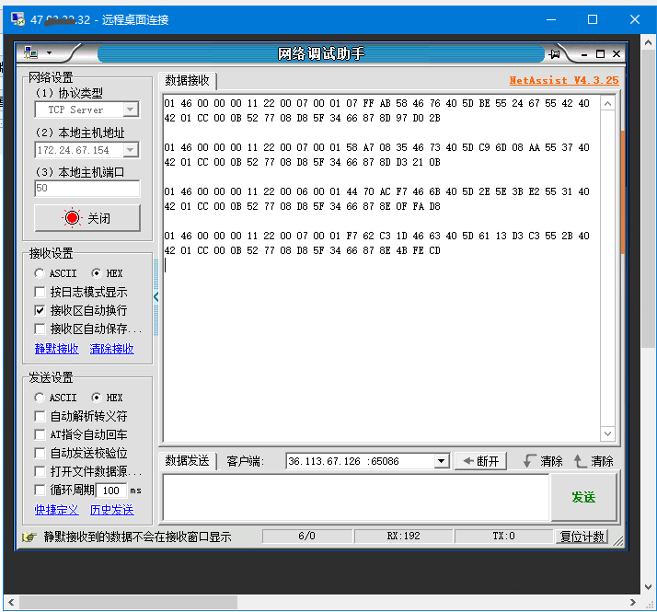The image size is (657, 612).
Task: Click the 发送 send button
Action: click(x=583, y=497)
